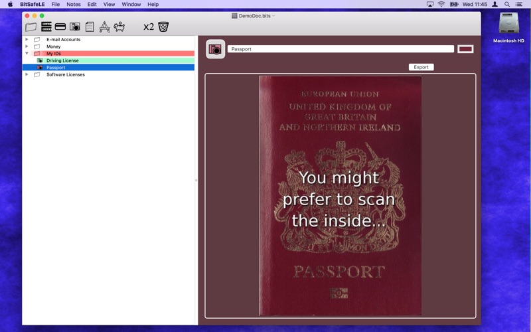Screen dimensions: 531x332
Task: Add a credit card note via toolbar icon
Action: (60, 27)
